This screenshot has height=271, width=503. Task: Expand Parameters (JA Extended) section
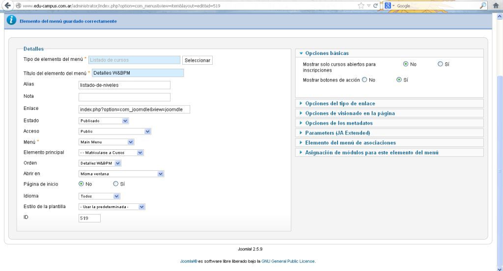click(337, 133)
